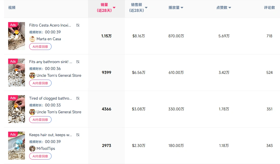Open AI内容洞察 for Marta en Casa video
The height and width of the screenshot is (164, 280).
(40, 47)
